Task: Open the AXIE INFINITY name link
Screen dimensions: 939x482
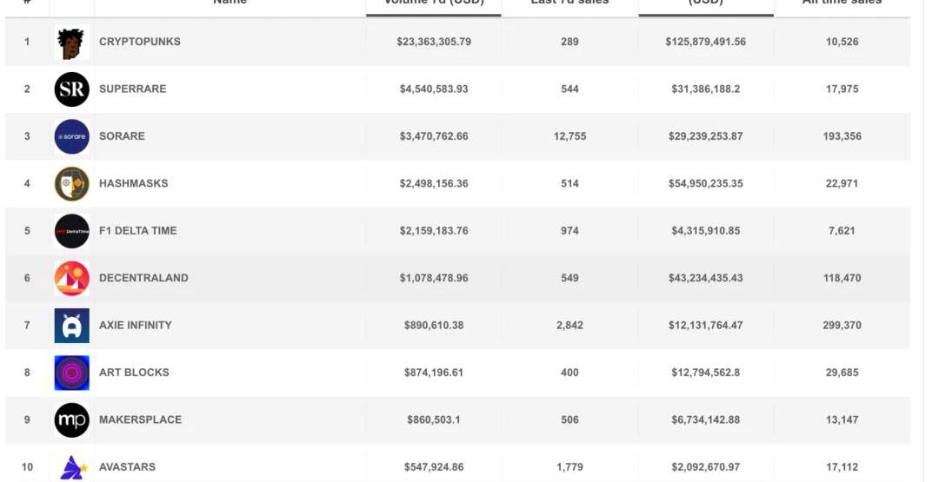Action: pos(136,325)
